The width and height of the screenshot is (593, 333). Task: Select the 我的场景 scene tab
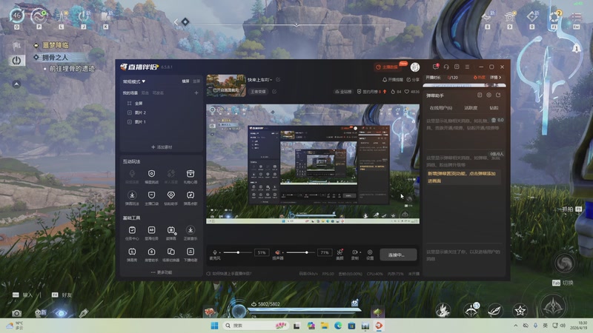tap(130, 93)
